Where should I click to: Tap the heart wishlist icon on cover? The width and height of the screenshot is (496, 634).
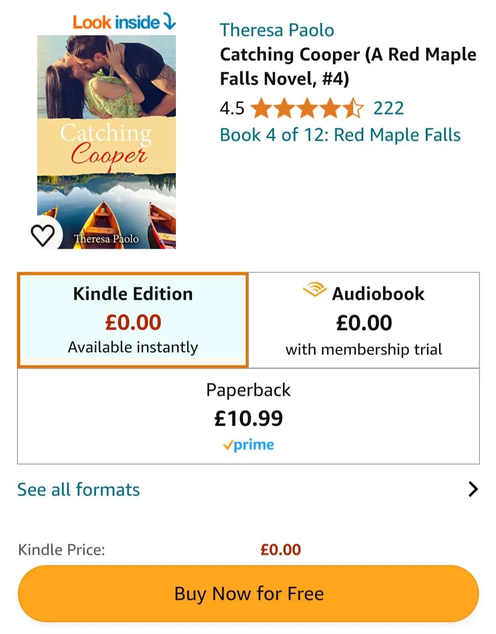[43, 235]
